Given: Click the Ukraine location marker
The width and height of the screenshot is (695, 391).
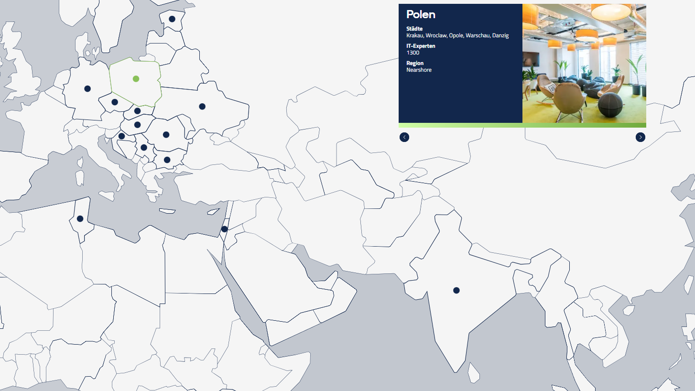Looking at the screenshot, I should (x=202, y=106).
